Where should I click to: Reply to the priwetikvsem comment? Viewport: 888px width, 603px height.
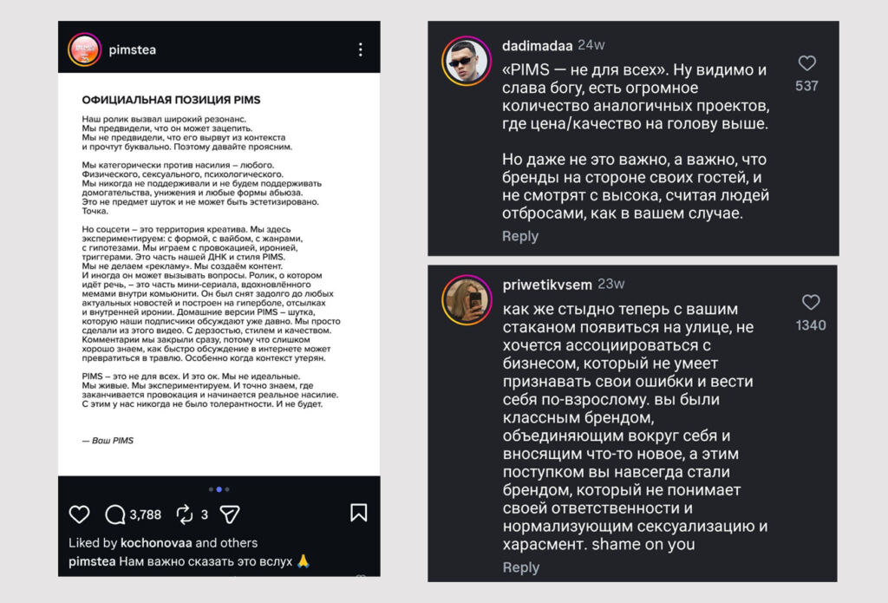521,567
